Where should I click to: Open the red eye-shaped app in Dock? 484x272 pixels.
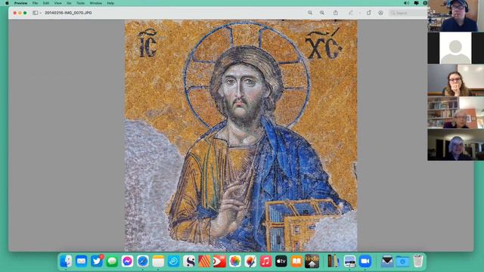tap(219, 261)
